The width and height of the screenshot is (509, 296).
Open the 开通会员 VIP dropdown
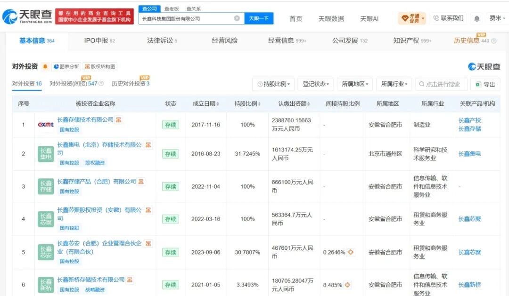pyautogui.click(x=412, y=18)
